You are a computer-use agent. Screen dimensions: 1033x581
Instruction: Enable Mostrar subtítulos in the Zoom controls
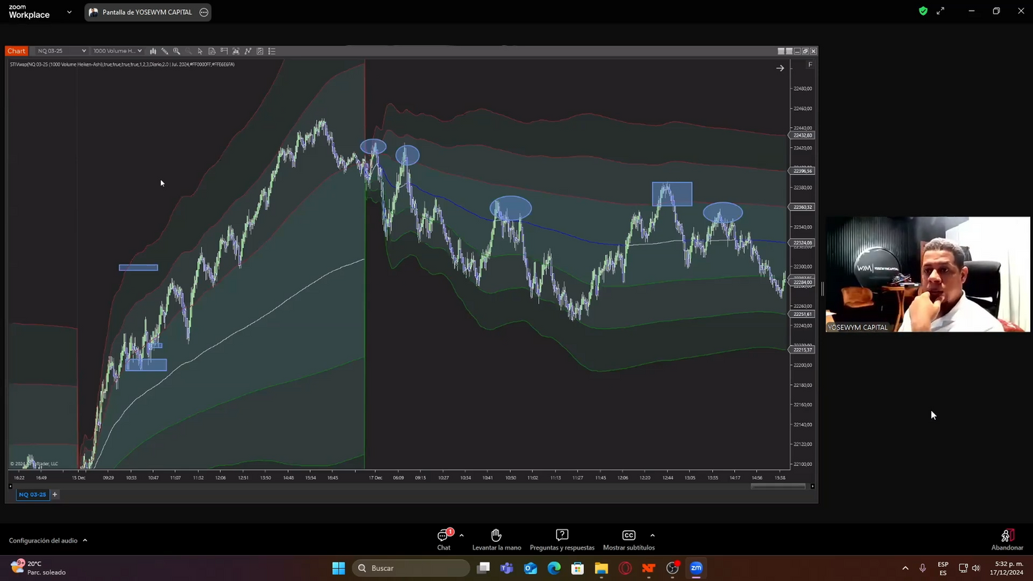click(x=628, y=538)
